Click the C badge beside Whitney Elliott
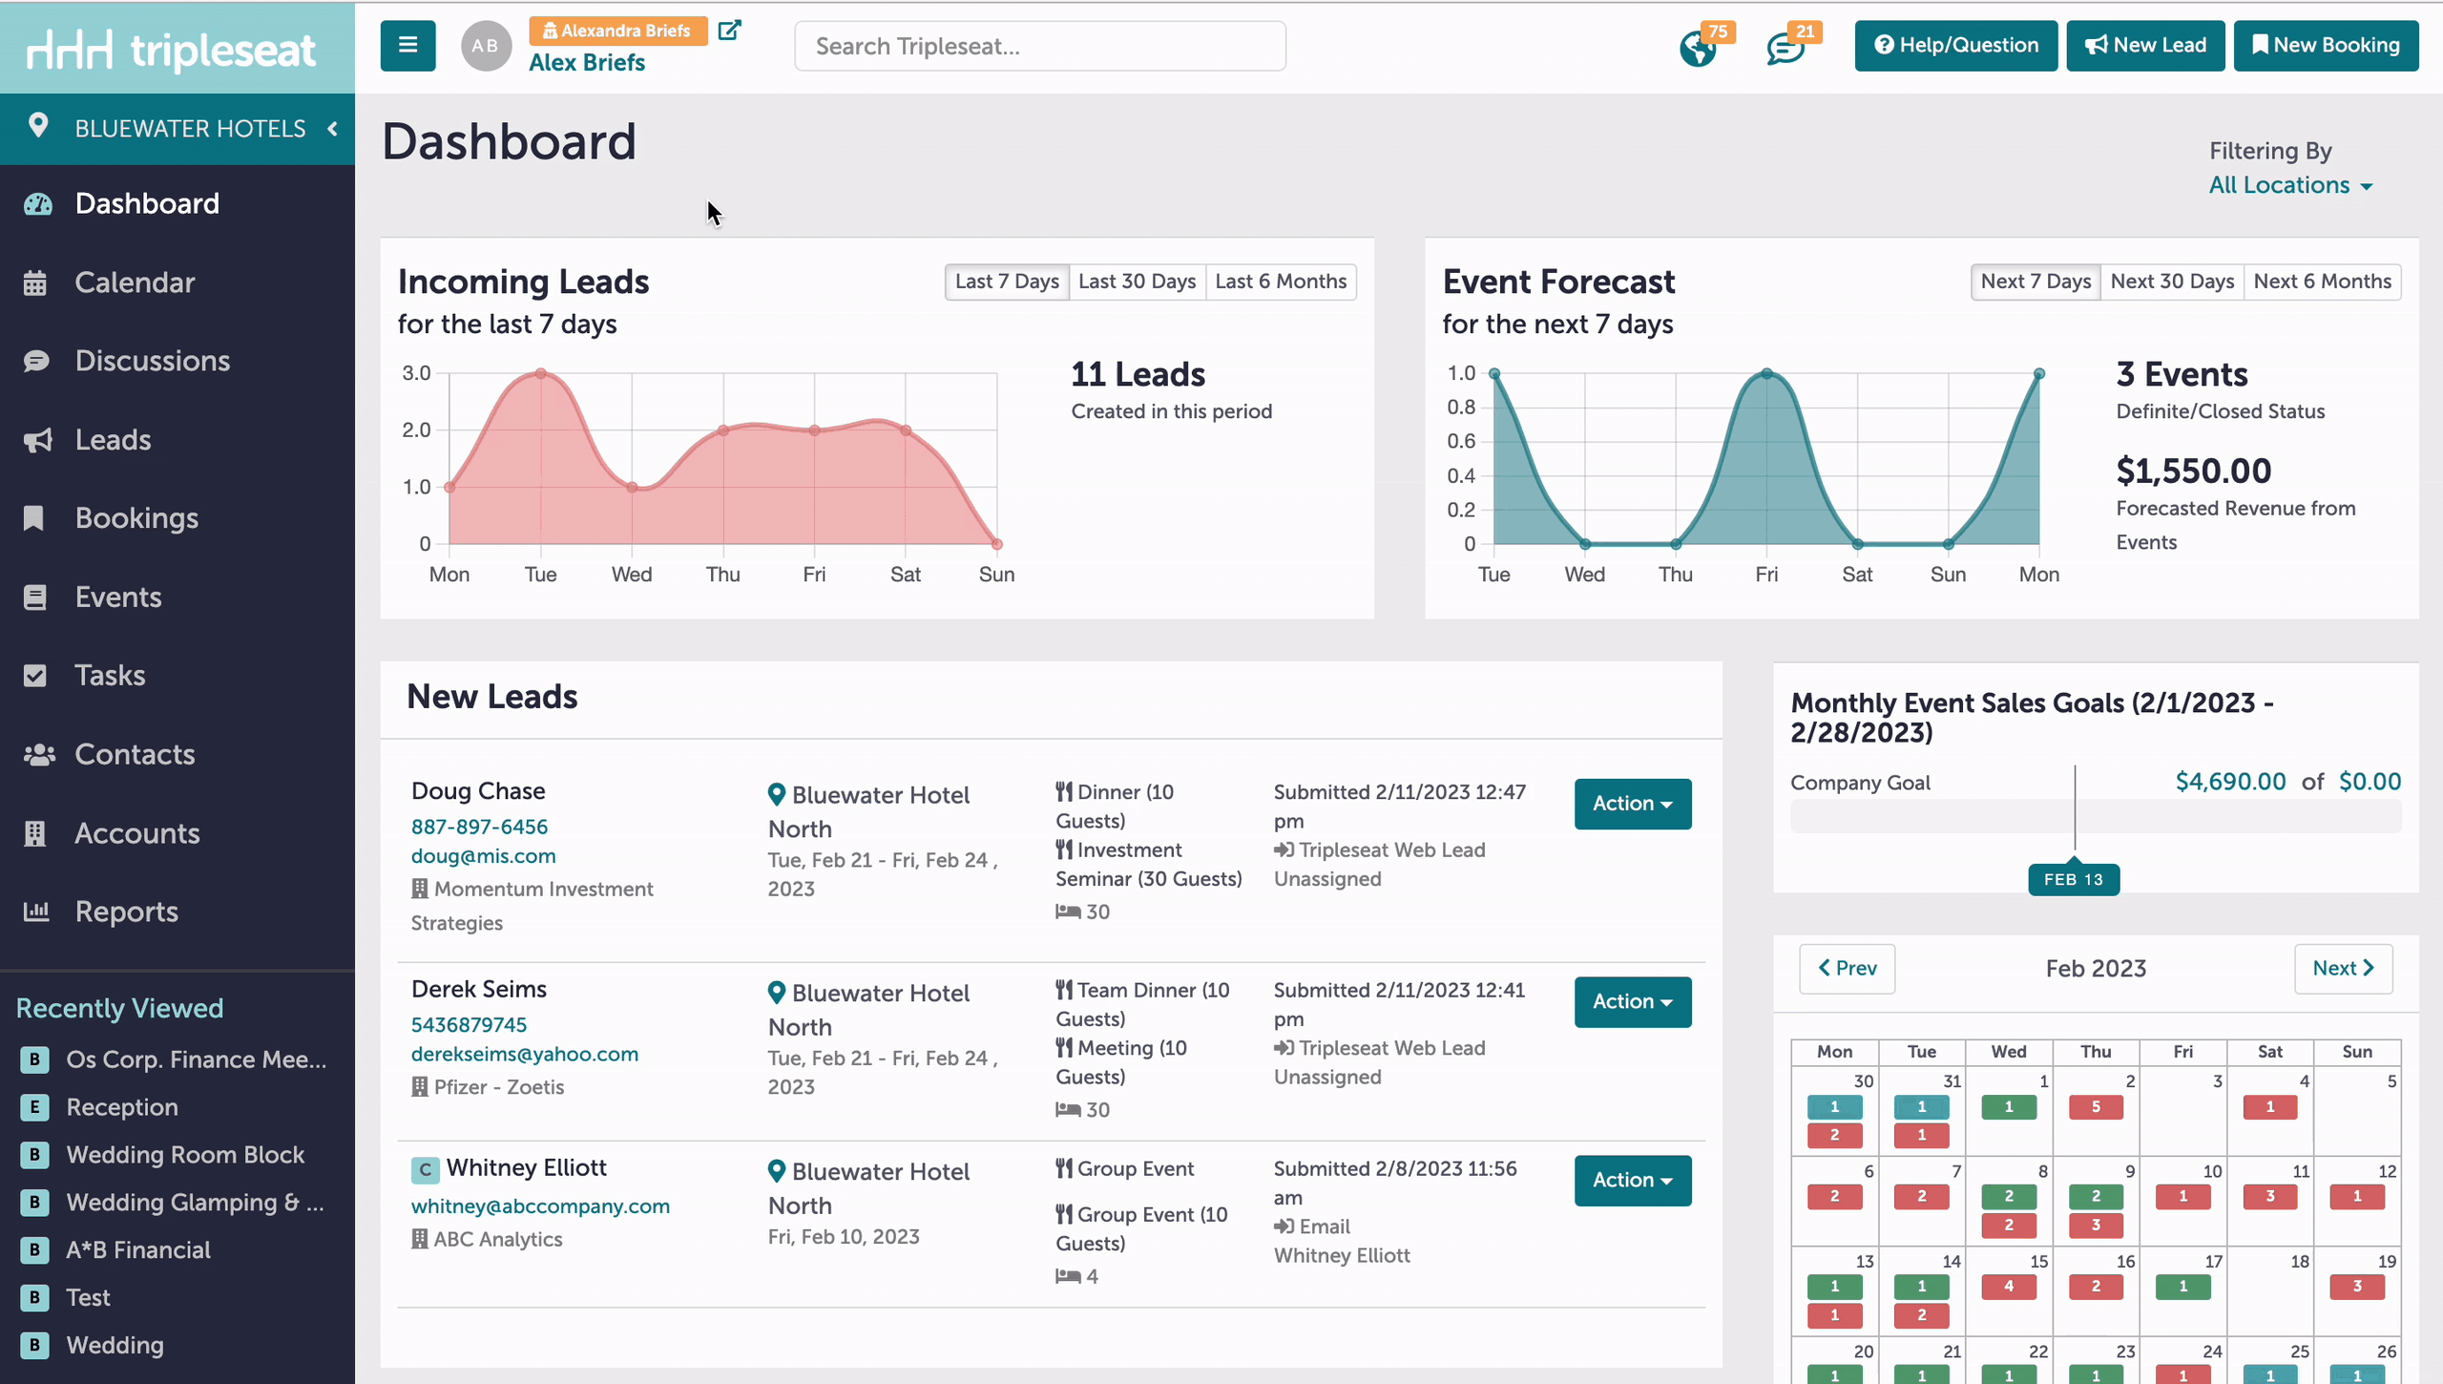 pyautogui.click(x=425, y=1169)
